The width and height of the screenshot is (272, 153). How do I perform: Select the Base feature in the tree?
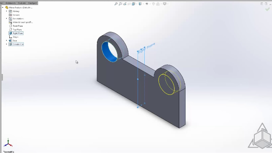tap(15, 41)
